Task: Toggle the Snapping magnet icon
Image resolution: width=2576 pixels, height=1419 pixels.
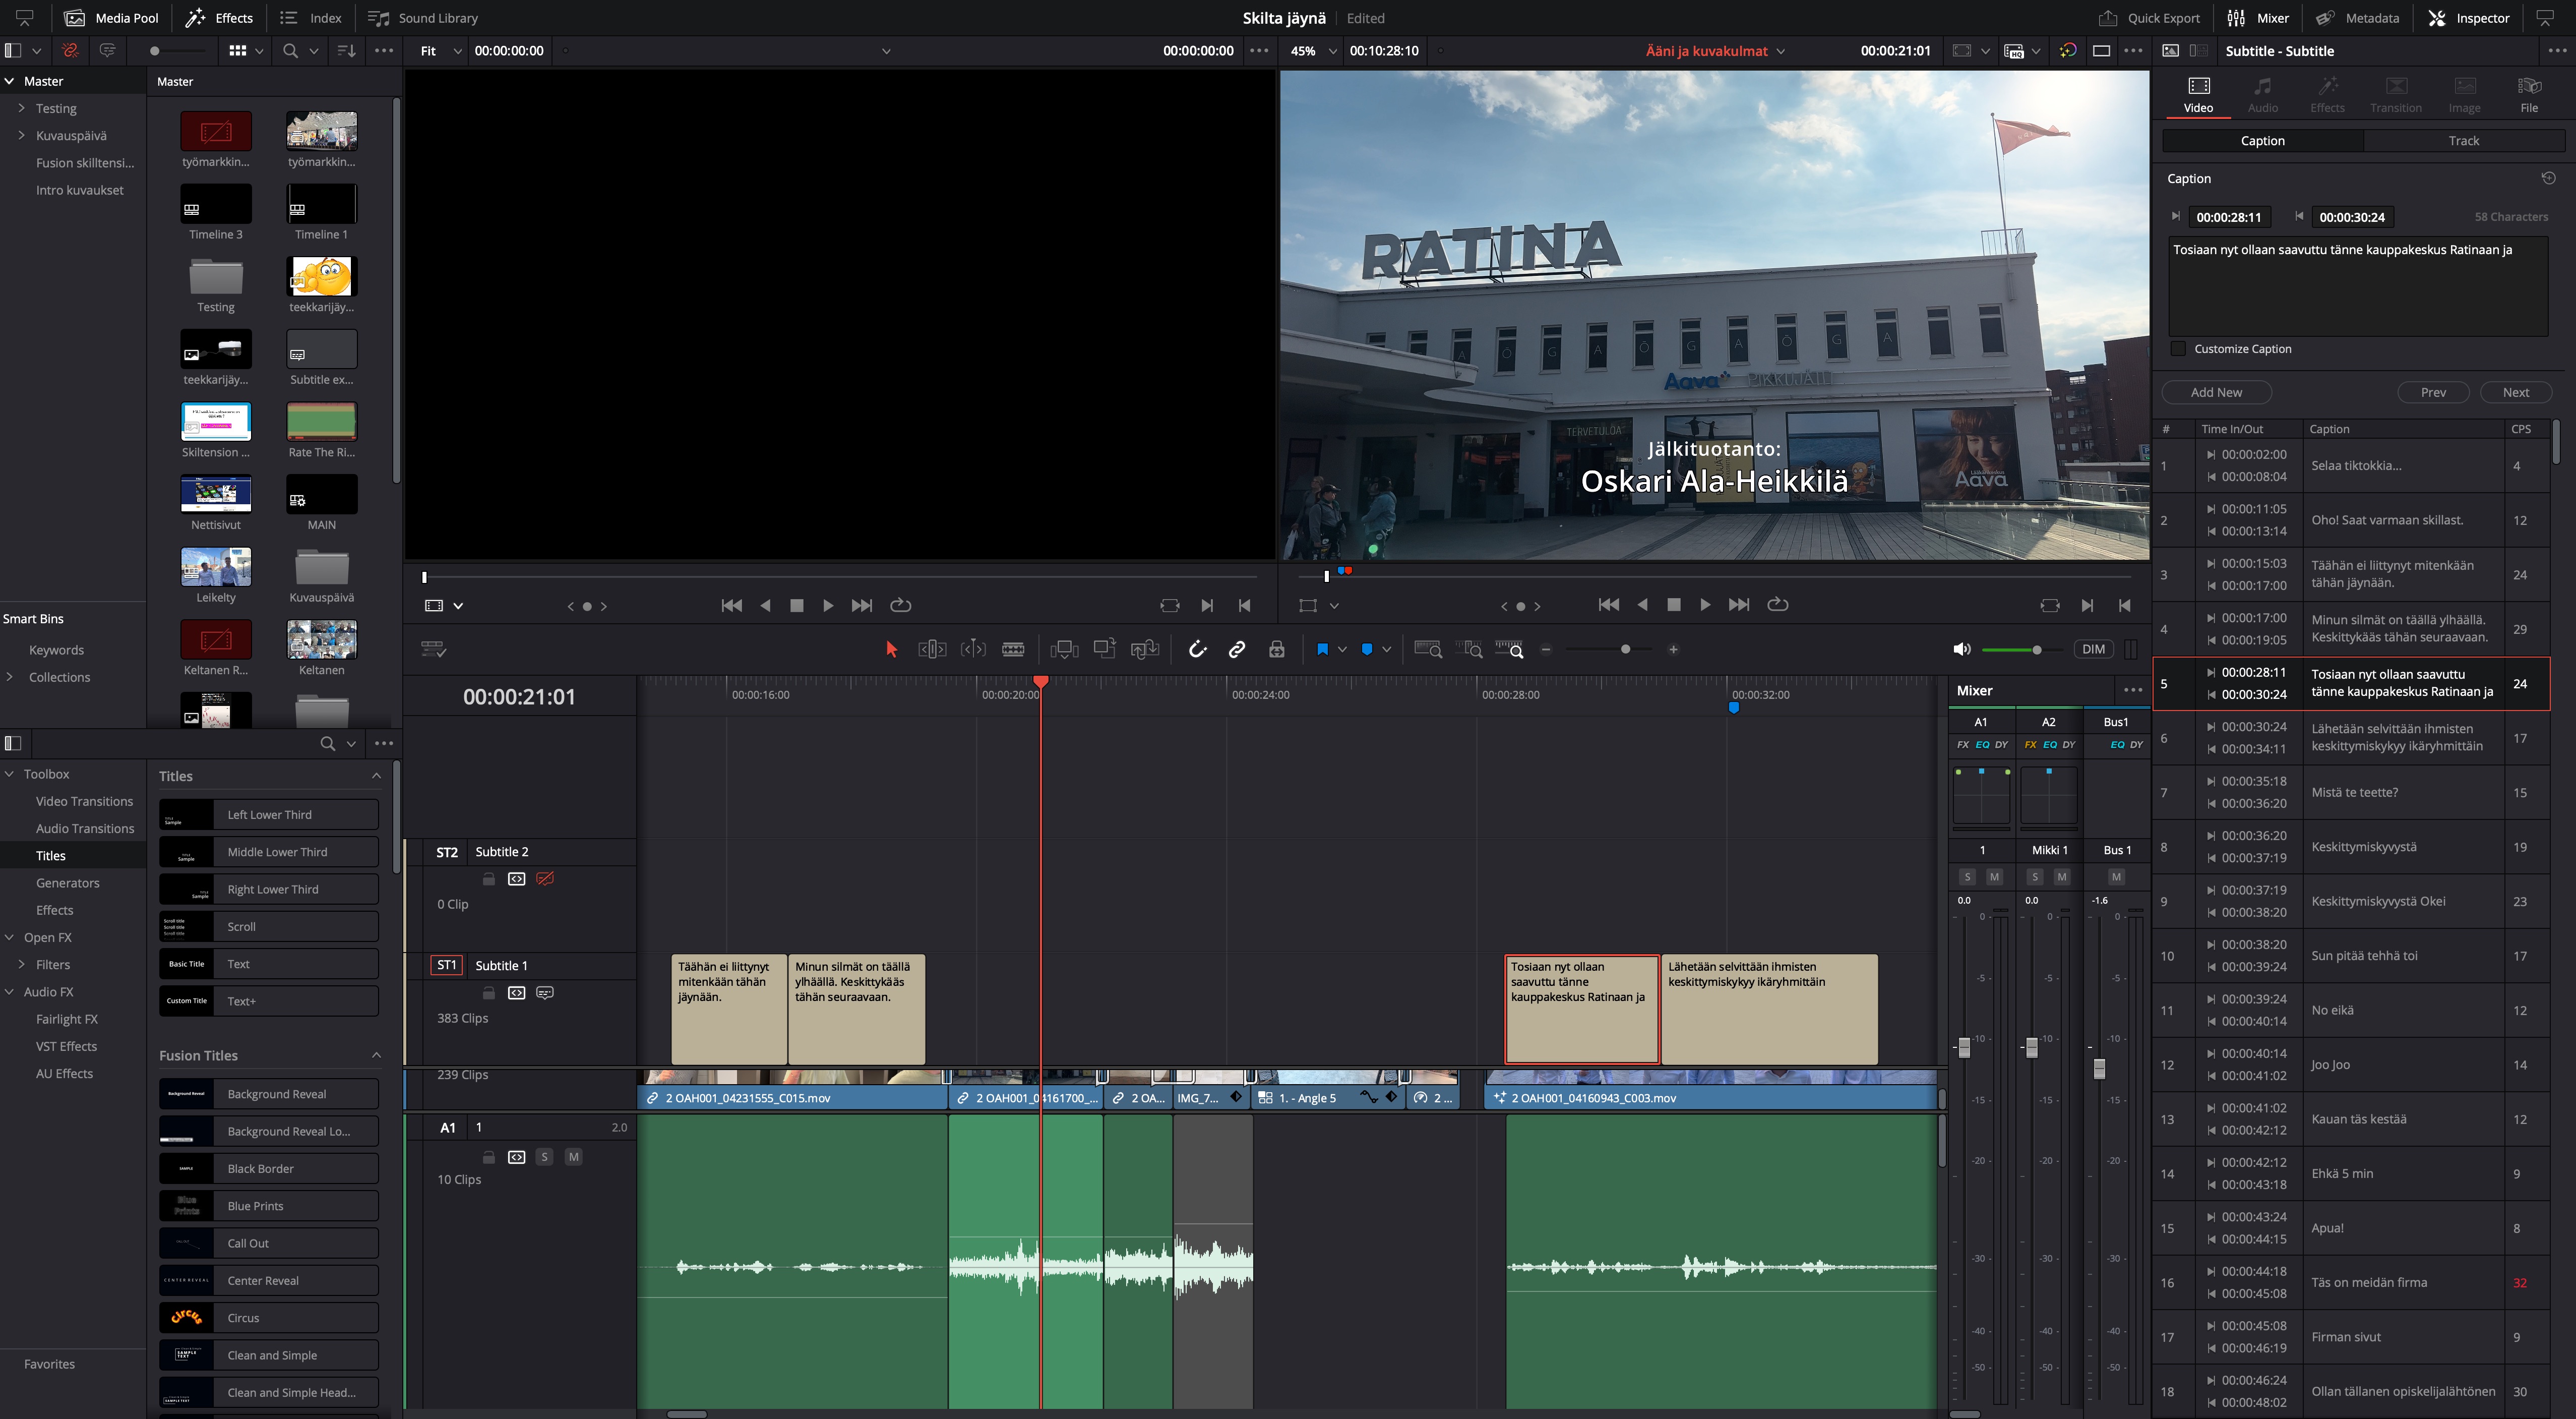Action: 1197,650
